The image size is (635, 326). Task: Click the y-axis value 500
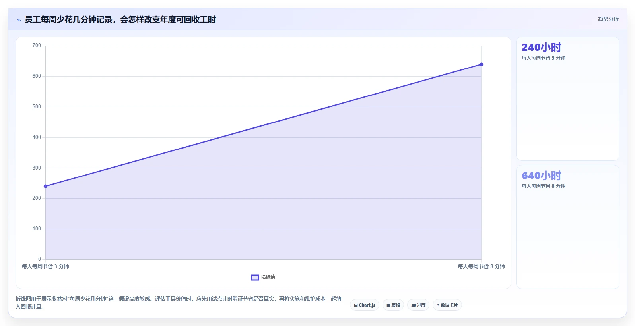click(37, 107)
